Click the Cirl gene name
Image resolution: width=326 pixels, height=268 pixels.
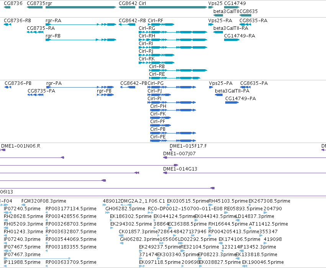click(142, 3)
